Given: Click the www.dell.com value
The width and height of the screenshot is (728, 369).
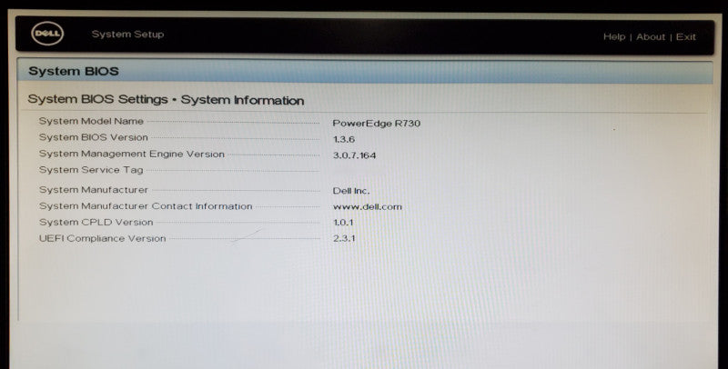Looking at the screenshot, I should click(368, 206).
